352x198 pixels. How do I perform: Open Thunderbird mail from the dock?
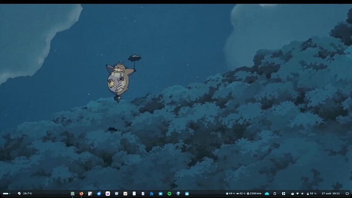click(x=99, y=193)
